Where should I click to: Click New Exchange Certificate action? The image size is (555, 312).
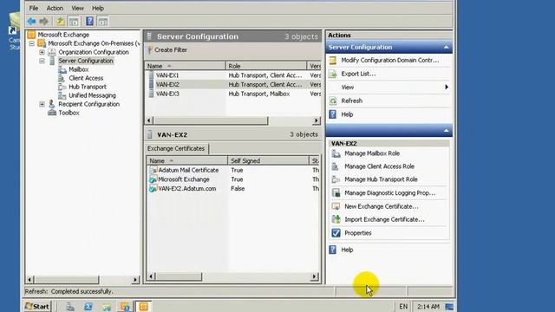coord(382,206)
